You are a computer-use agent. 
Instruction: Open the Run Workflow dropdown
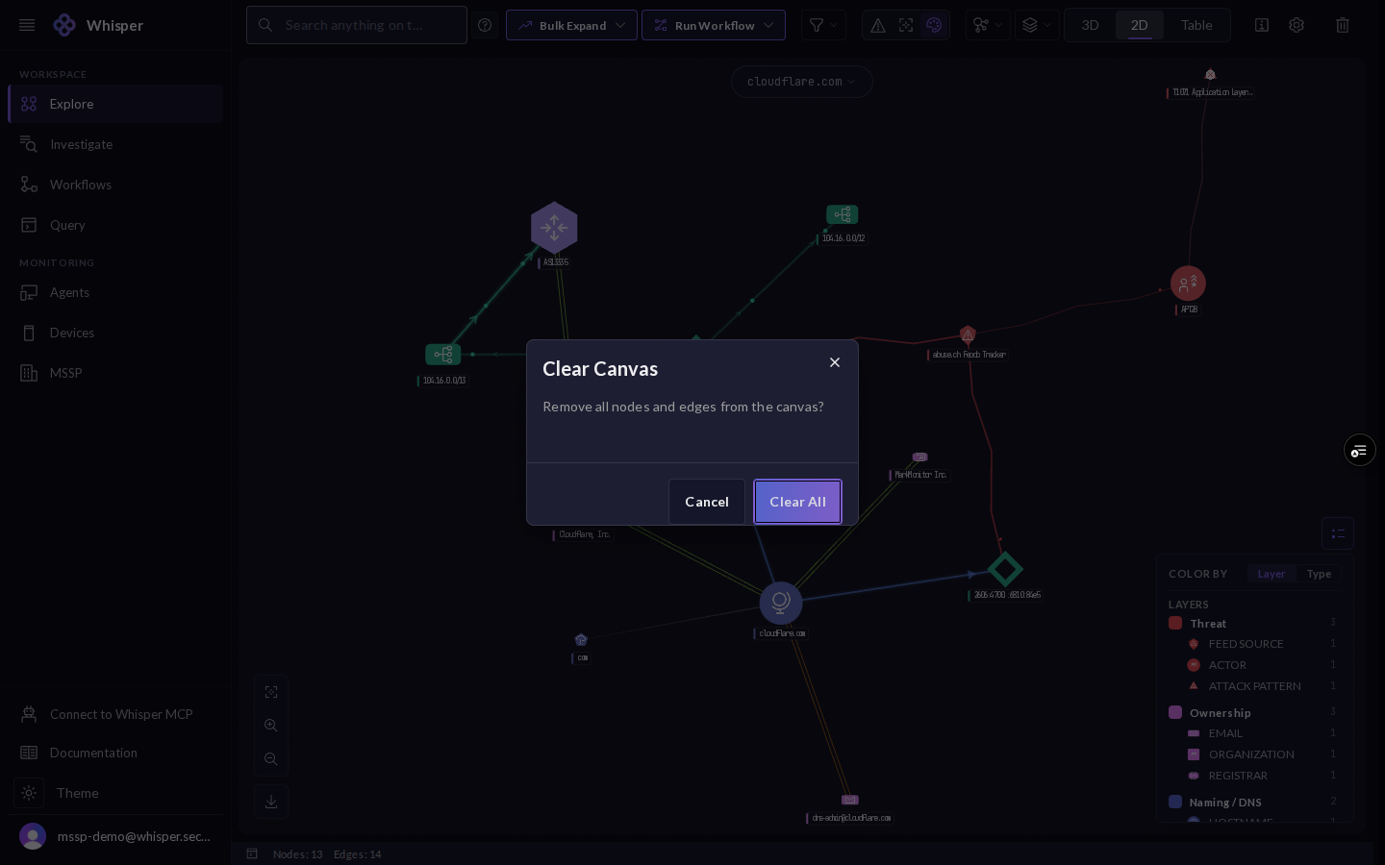pyautogui.click(x=714, y=25)
